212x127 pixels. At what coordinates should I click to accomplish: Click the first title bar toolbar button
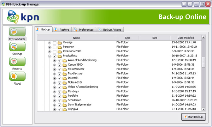coord(184,4)
